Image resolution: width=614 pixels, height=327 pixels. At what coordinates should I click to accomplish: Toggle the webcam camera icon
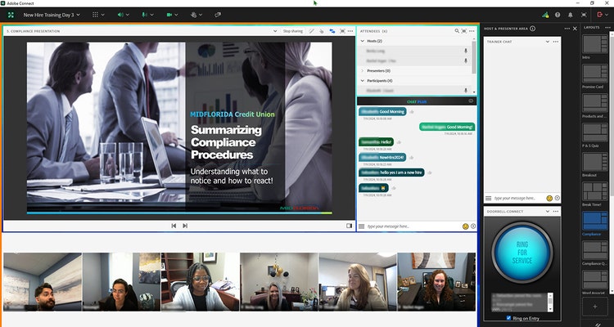169,15
